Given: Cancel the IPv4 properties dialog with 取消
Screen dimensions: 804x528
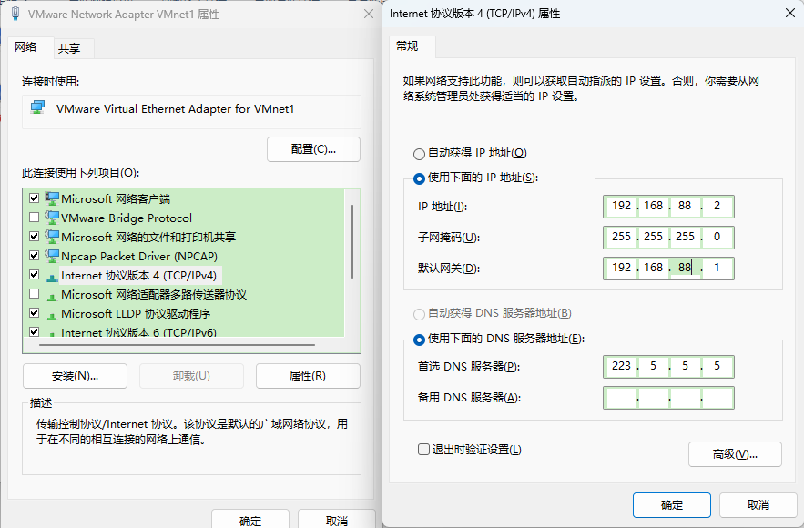Looking at the screenshot, I should [x=758, y=505].
